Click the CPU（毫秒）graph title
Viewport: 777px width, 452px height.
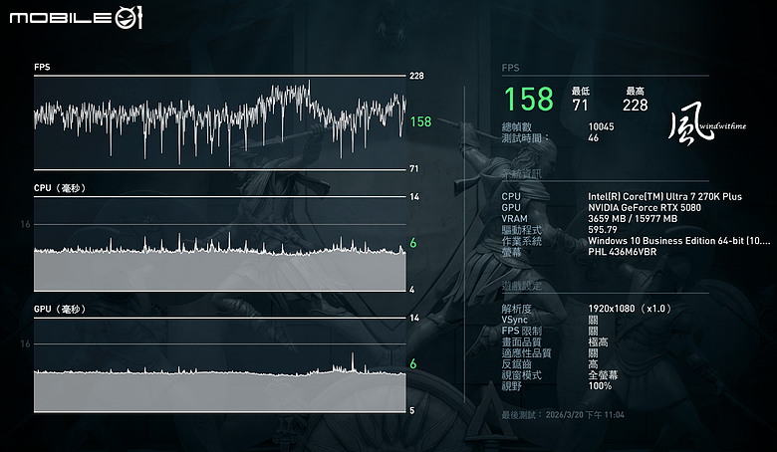click(60, 188)
